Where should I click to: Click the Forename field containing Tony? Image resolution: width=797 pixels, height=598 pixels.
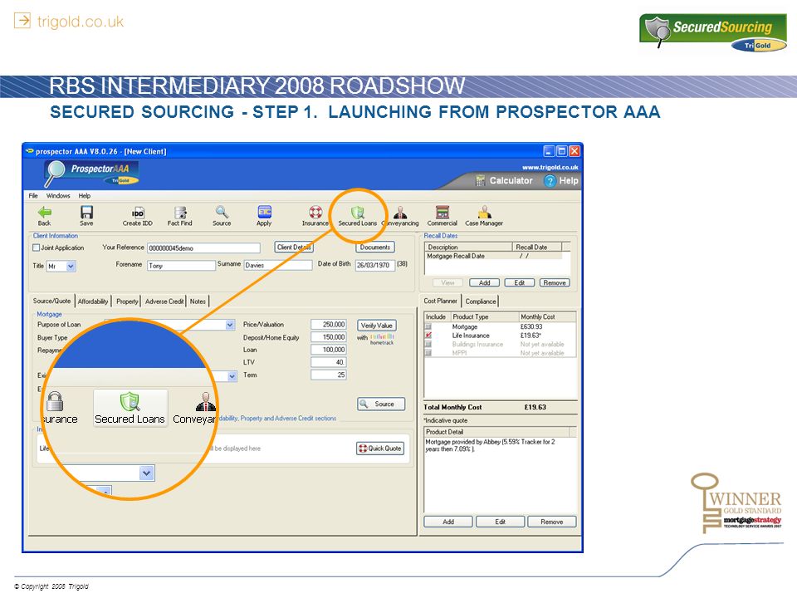(x=182, y=266)
